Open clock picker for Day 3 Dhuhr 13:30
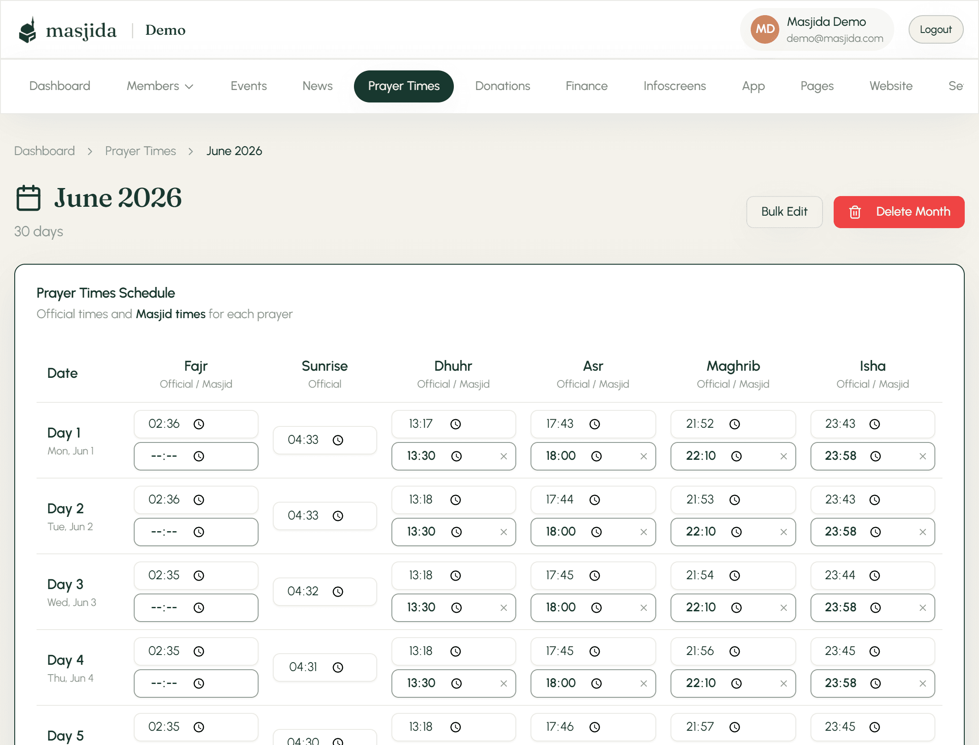 (x=457, y=607)
